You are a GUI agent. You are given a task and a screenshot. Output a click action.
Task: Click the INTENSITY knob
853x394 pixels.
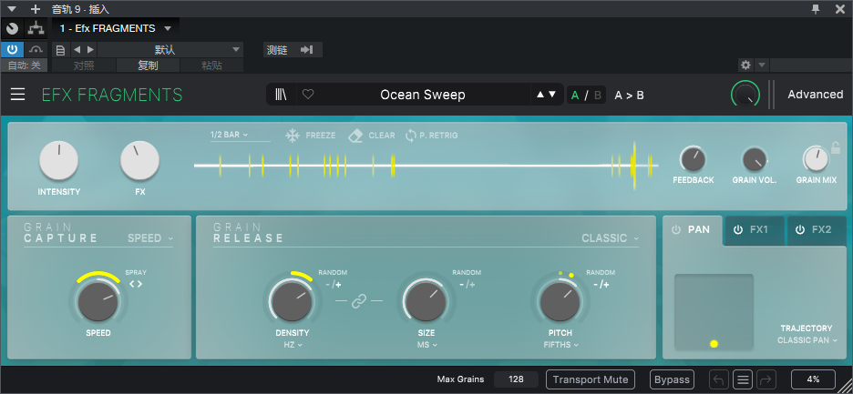click(x=58, y=161)
